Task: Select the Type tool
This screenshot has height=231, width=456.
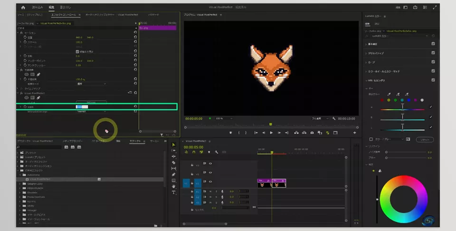Action: click(x=174, y=192)
